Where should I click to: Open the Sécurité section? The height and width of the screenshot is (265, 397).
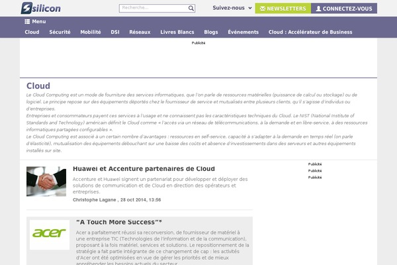(x=60, y=32)
